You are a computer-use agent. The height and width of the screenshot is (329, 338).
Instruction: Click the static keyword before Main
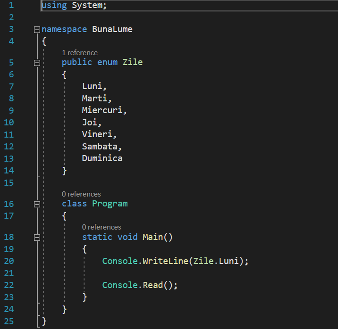97,237
